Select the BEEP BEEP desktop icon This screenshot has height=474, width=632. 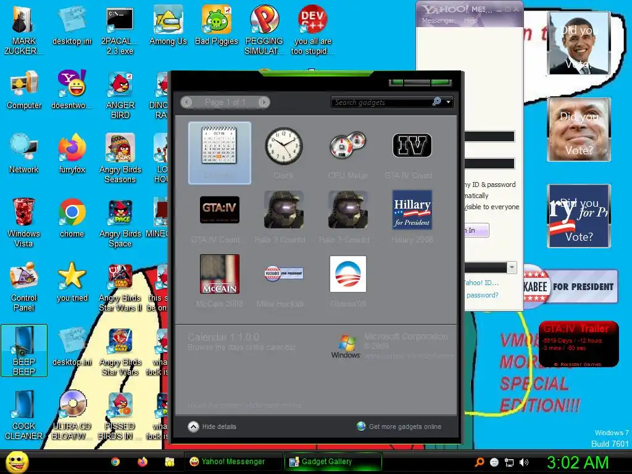24,351
